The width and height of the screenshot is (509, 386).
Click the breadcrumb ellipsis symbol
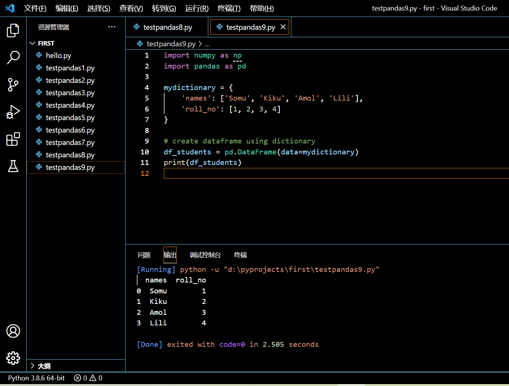click(207, 44)
